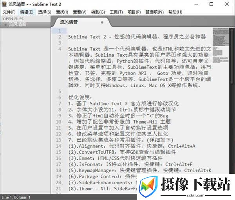Open the 项目(P) menu
Viewport: 235px width, 200px height.
click(x=134, y=12)
